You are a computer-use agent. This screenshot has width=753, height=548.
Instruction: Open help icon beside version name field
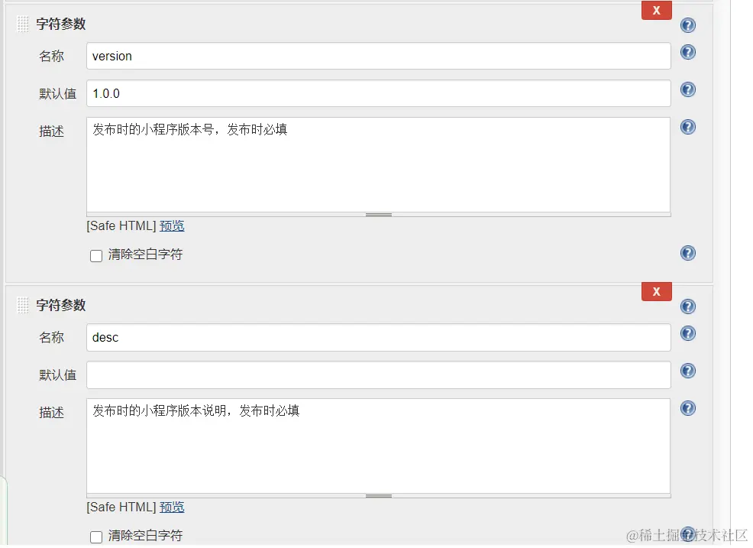(x=687, y=52)
